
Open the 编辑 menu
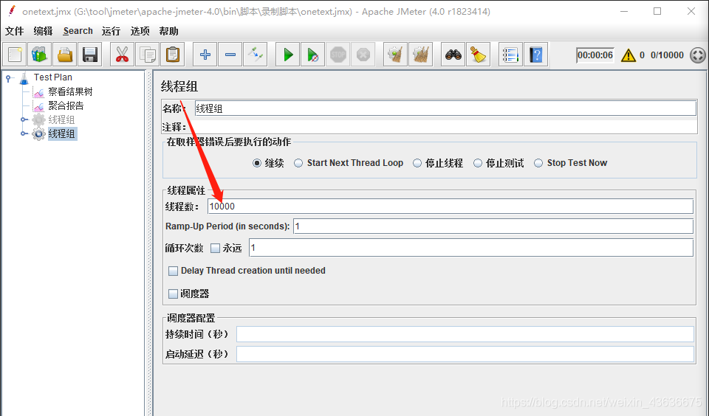coord(43,31)
